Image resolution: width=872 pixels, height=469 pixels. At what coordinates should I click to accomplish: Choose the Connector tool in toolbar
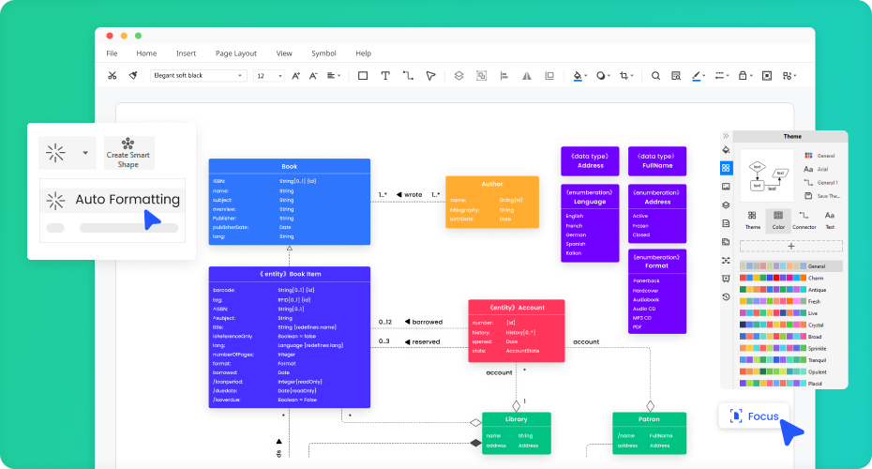[408, 75]
